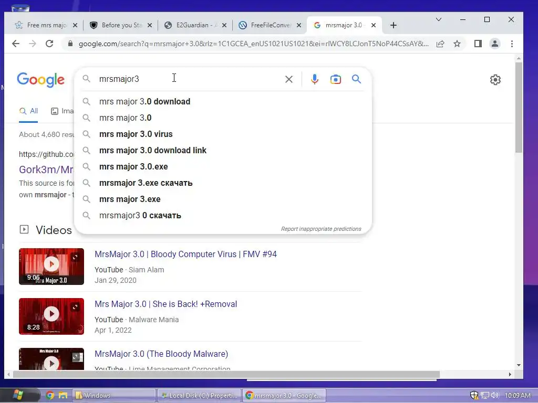This screenshot has width=538, height=403.
Task: Click Report inappropriate predictions
Action: (x=321, y=229)
